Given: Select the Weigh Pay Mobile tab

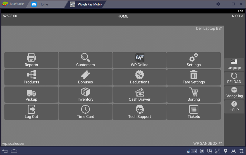Looking at the screenshot, I should [86, 4].
